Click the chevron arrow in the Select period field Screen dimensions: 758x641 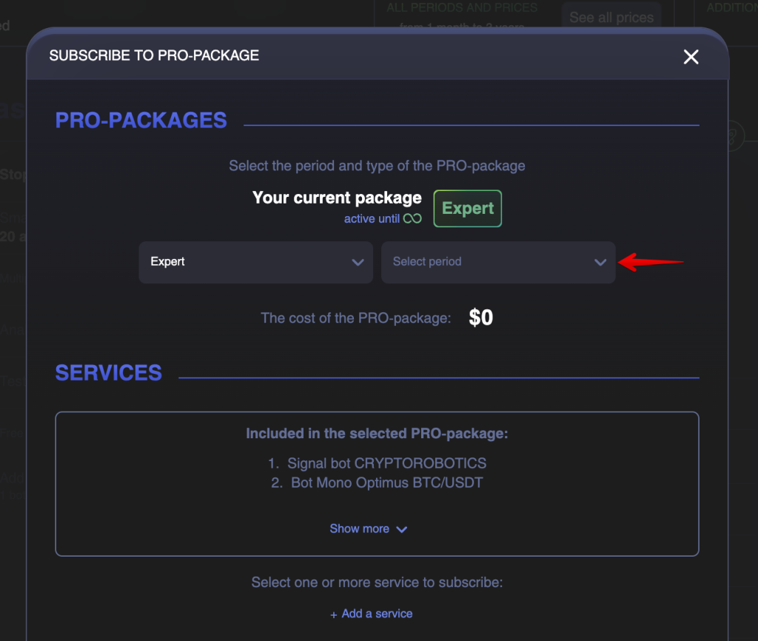(600, 263)
